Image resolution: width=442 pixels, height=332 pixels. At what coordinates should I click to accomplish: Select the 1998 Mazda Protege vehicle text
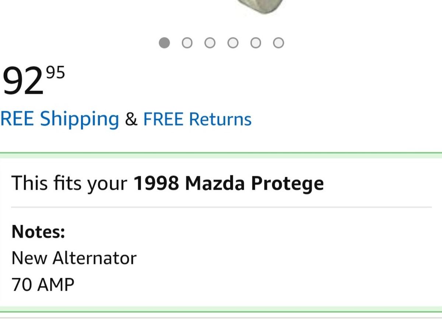coord(229,182)
